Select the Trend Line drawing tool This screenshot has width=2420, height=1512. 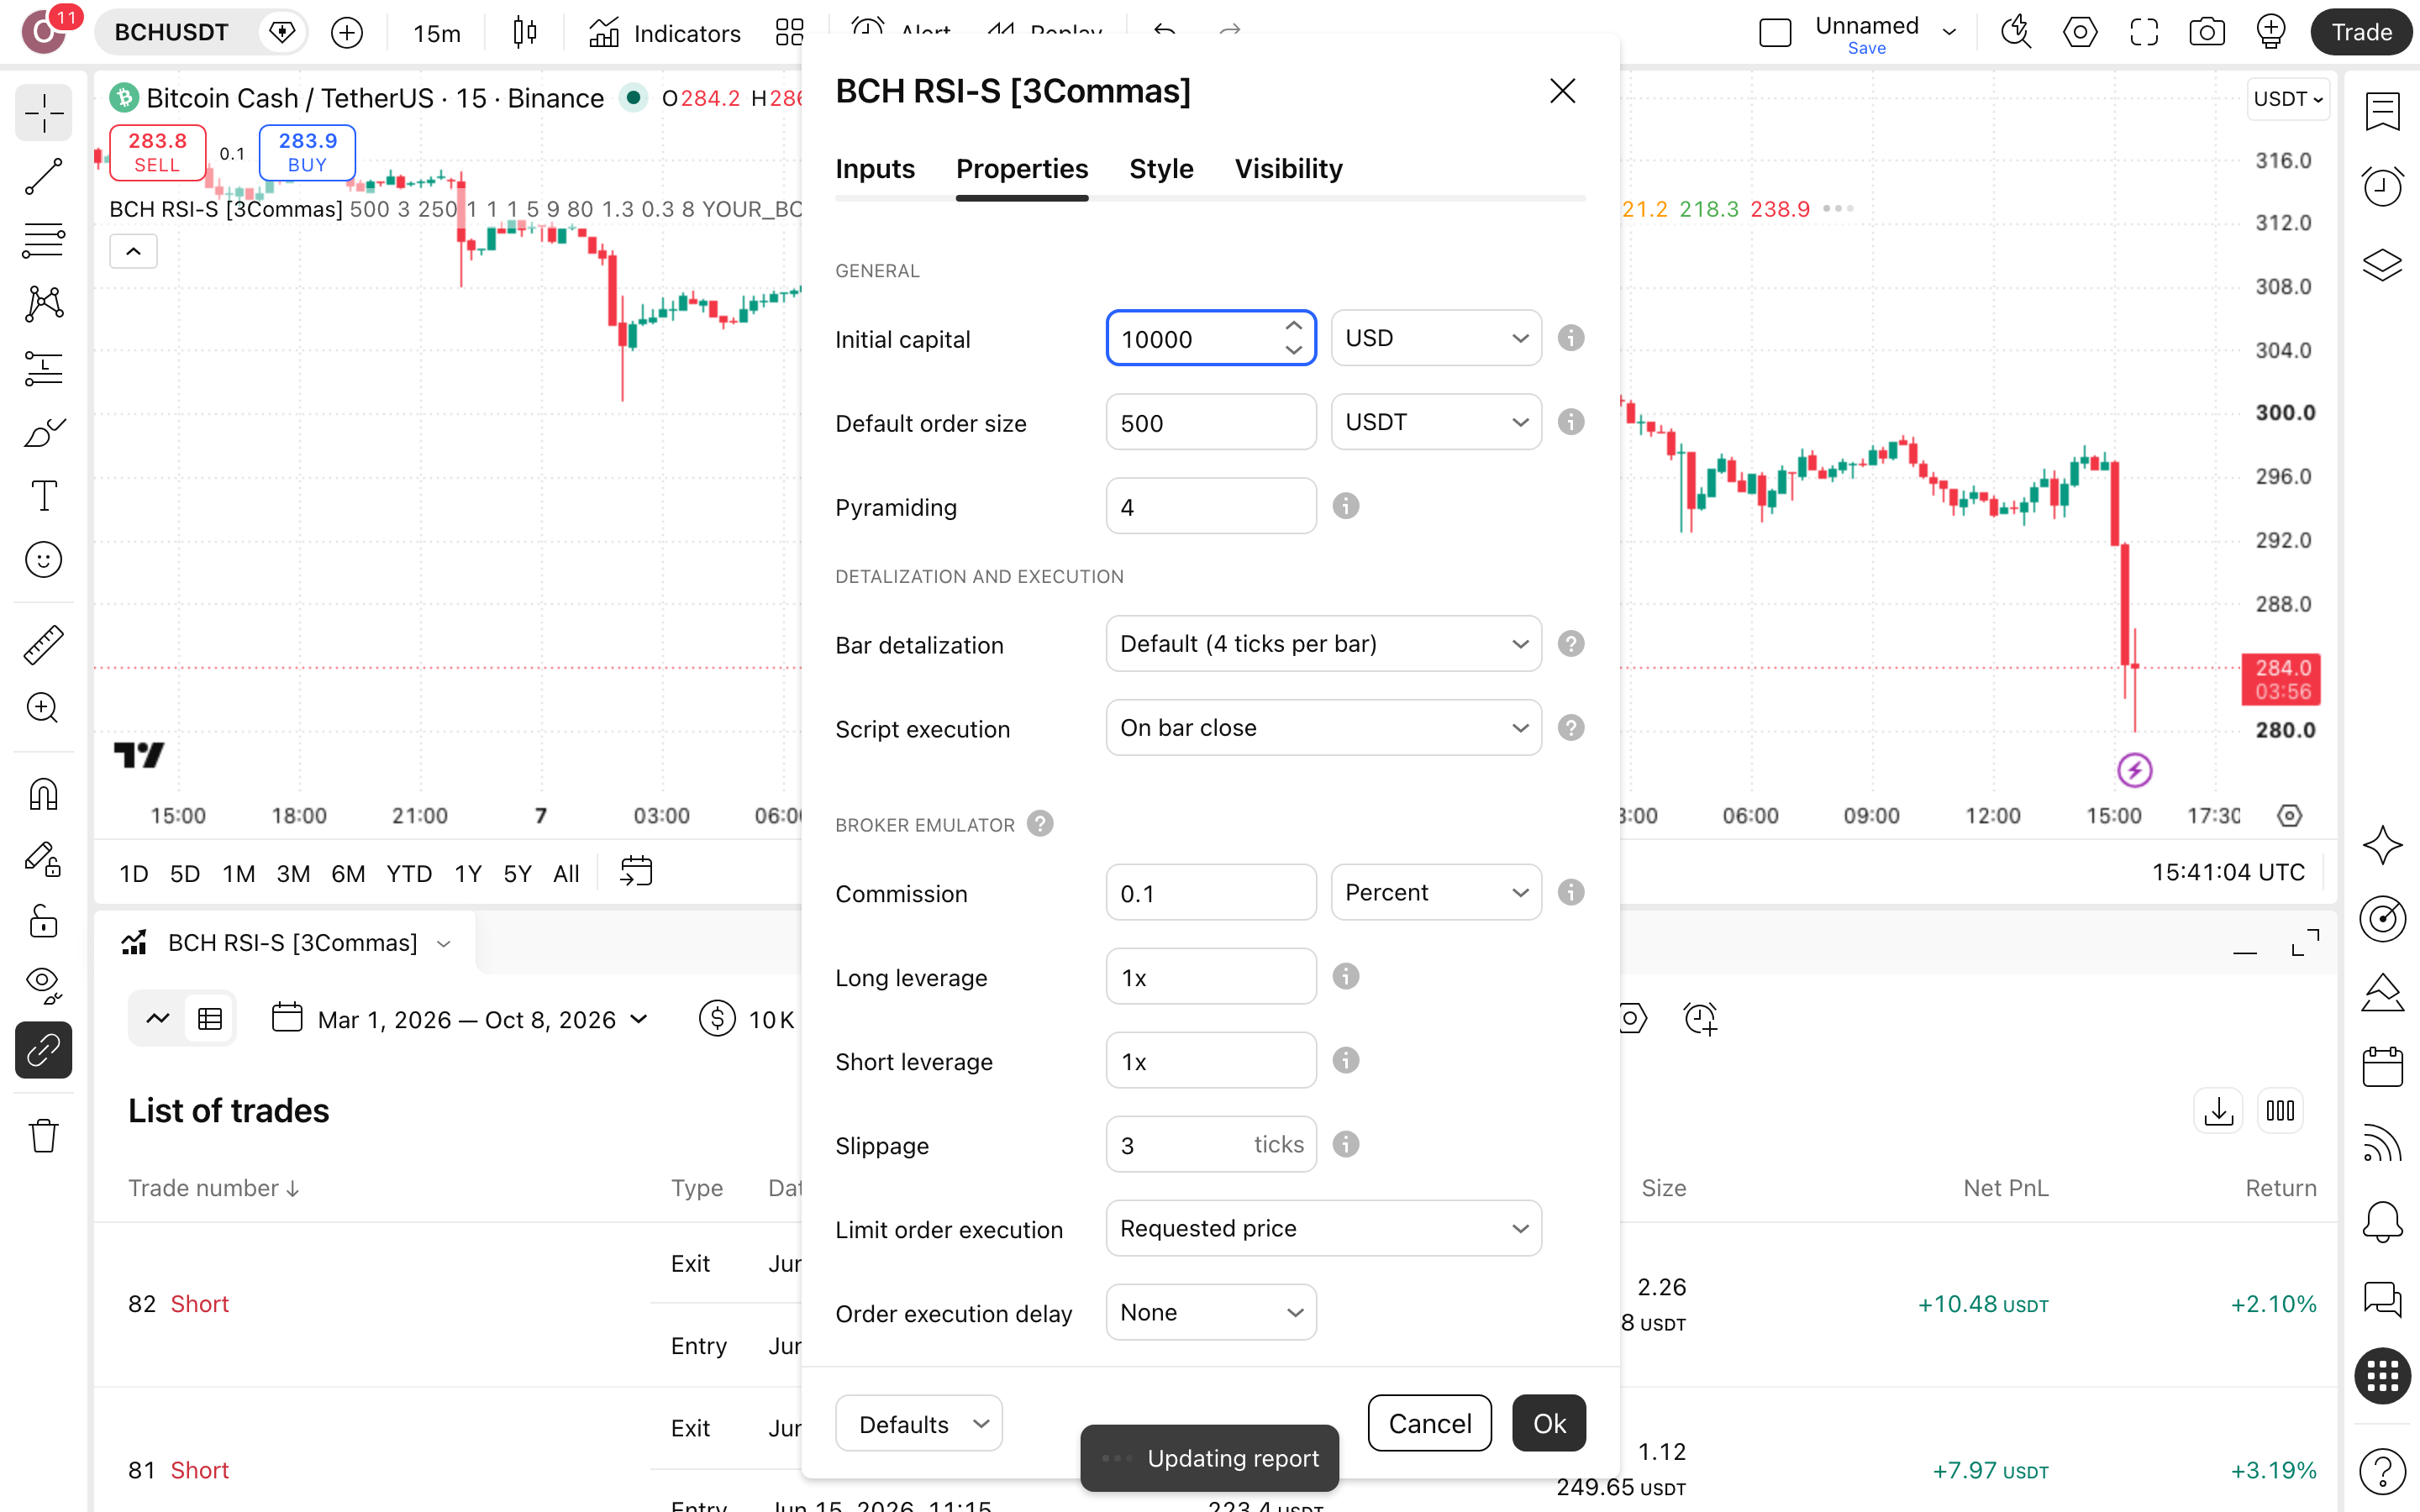pos(43,176)
